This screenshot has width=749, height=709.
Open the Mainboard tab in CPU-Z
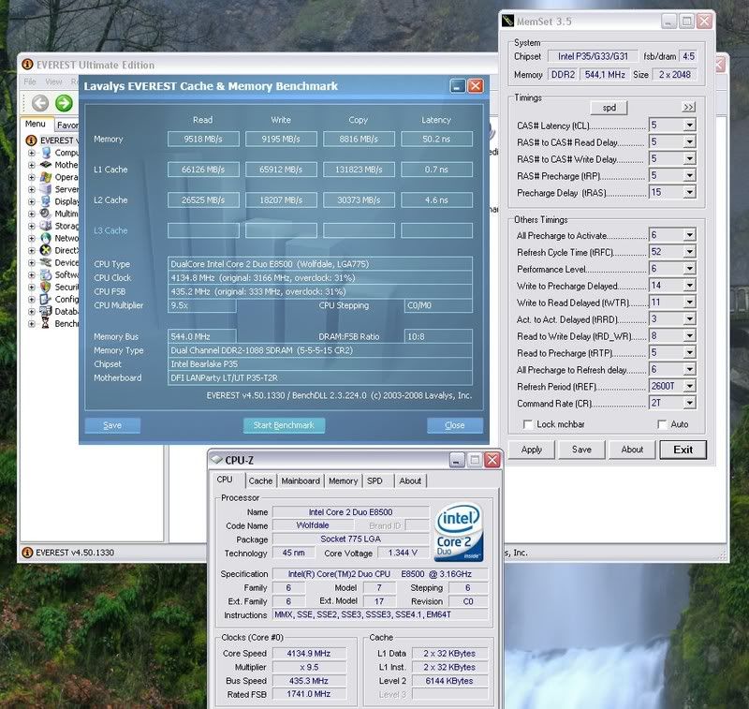[301, 480]
